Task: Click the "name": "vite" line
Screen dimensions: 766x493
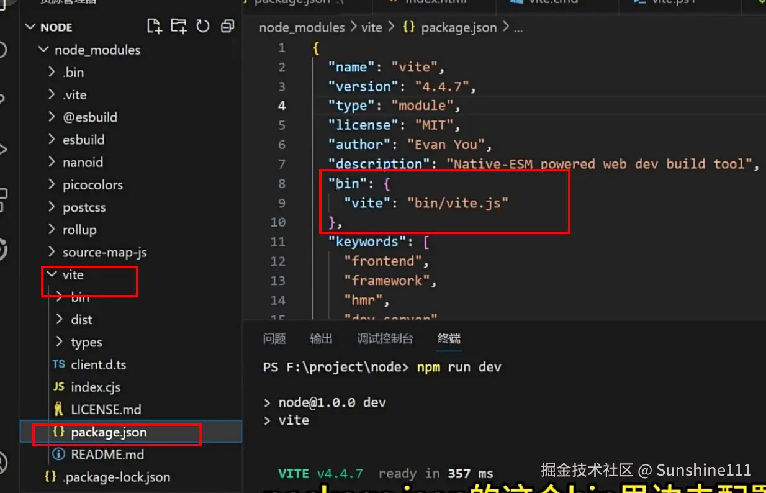Action: tap(387, 67)
